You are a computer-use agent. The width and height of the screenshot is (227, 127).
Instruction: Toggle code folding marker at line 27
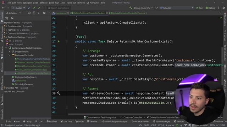(x=67, y=42)
